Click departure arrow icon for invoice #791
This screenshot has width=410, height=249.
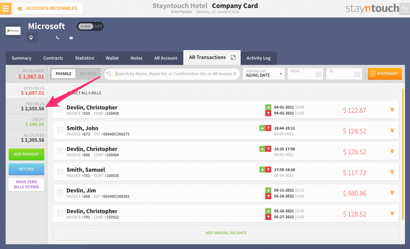pos(268,217)
